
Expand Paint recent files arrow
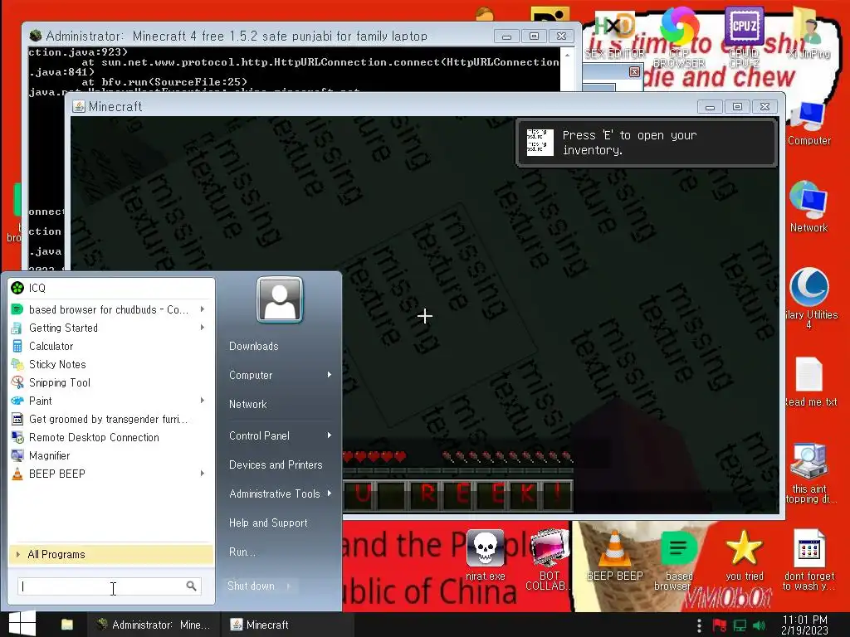pos(203,401)
